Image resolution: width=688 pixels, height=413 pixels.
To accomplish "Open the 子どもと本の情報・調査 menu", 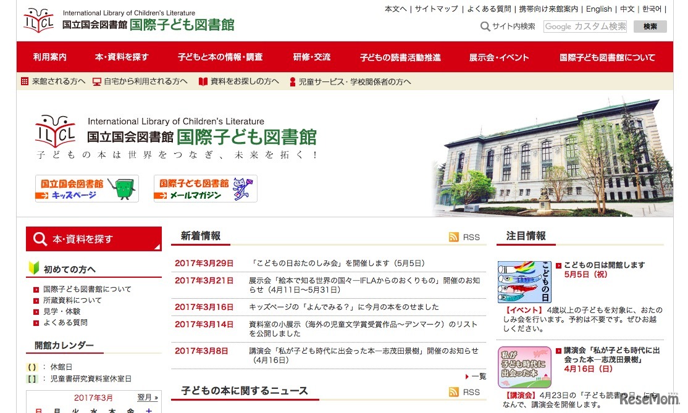I will (x=220, y=57).
